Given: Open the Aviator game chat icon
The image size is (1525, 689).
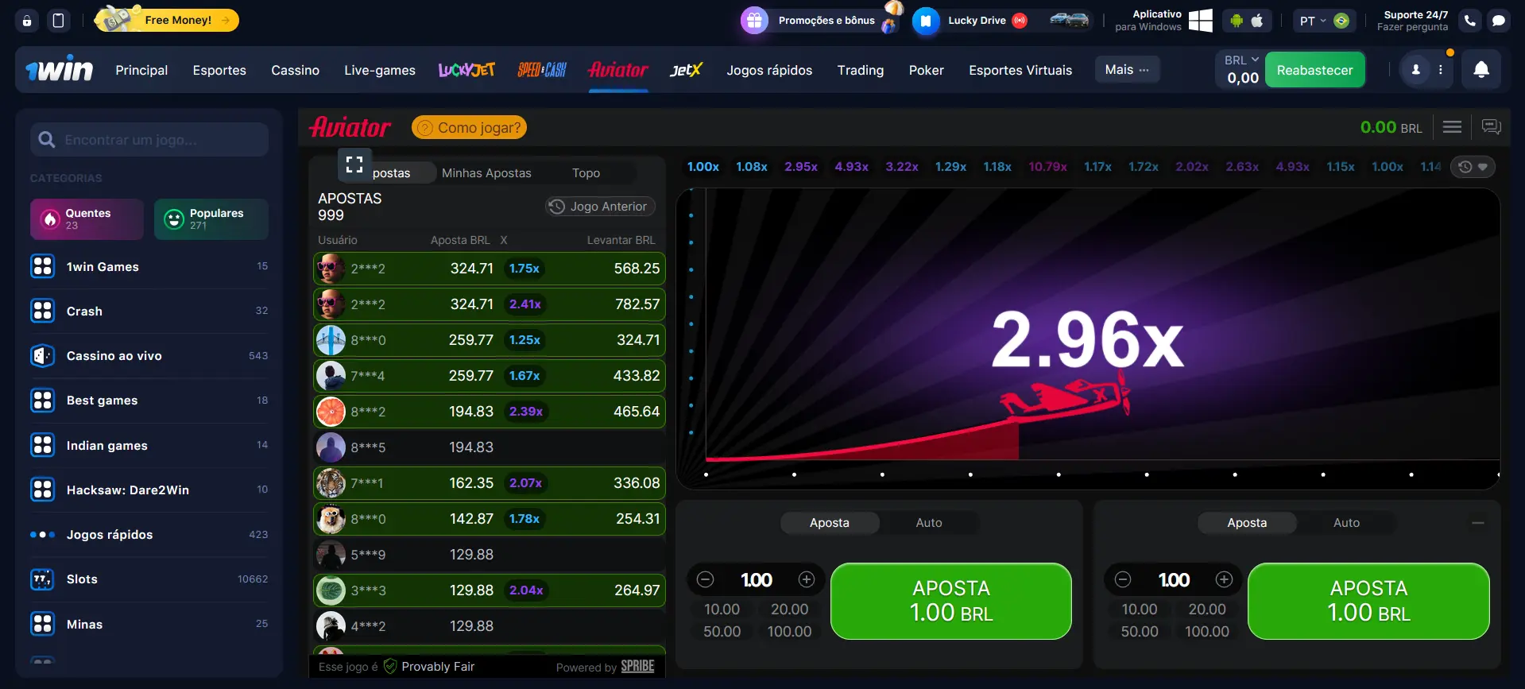Looking at the screenshot, I should point(1491,127).
